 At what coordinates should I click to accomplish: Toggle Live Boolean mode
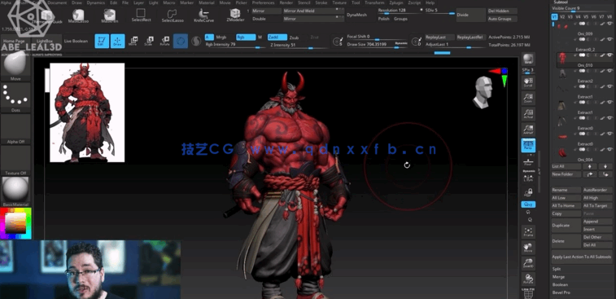pyautogui.click(x=76, y=41)
